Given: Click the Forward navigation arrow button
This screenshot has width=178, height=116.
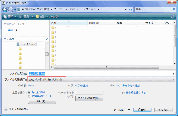Looking at the screenshot, I should [x=11, y=9].
